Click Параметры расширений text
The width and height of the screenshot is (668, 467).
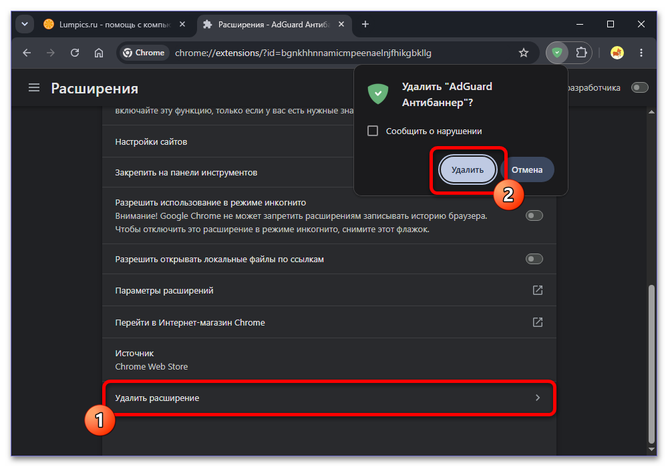click(x=164, y=290)
